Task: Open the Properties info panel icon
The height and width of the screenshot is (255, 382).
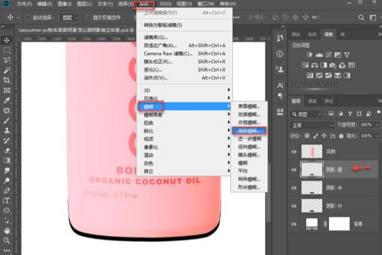Action: tap(280, 54)
